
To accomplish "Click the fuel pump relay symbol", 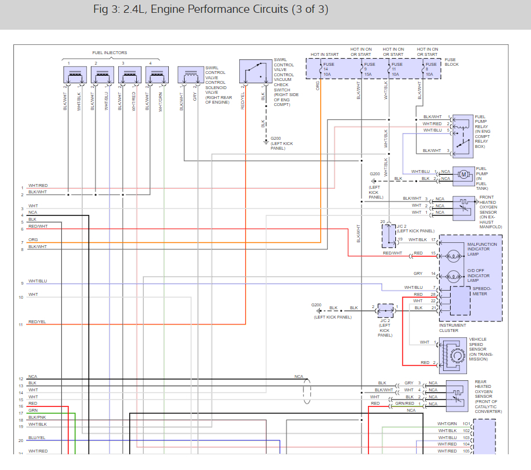I will [462, 135].
